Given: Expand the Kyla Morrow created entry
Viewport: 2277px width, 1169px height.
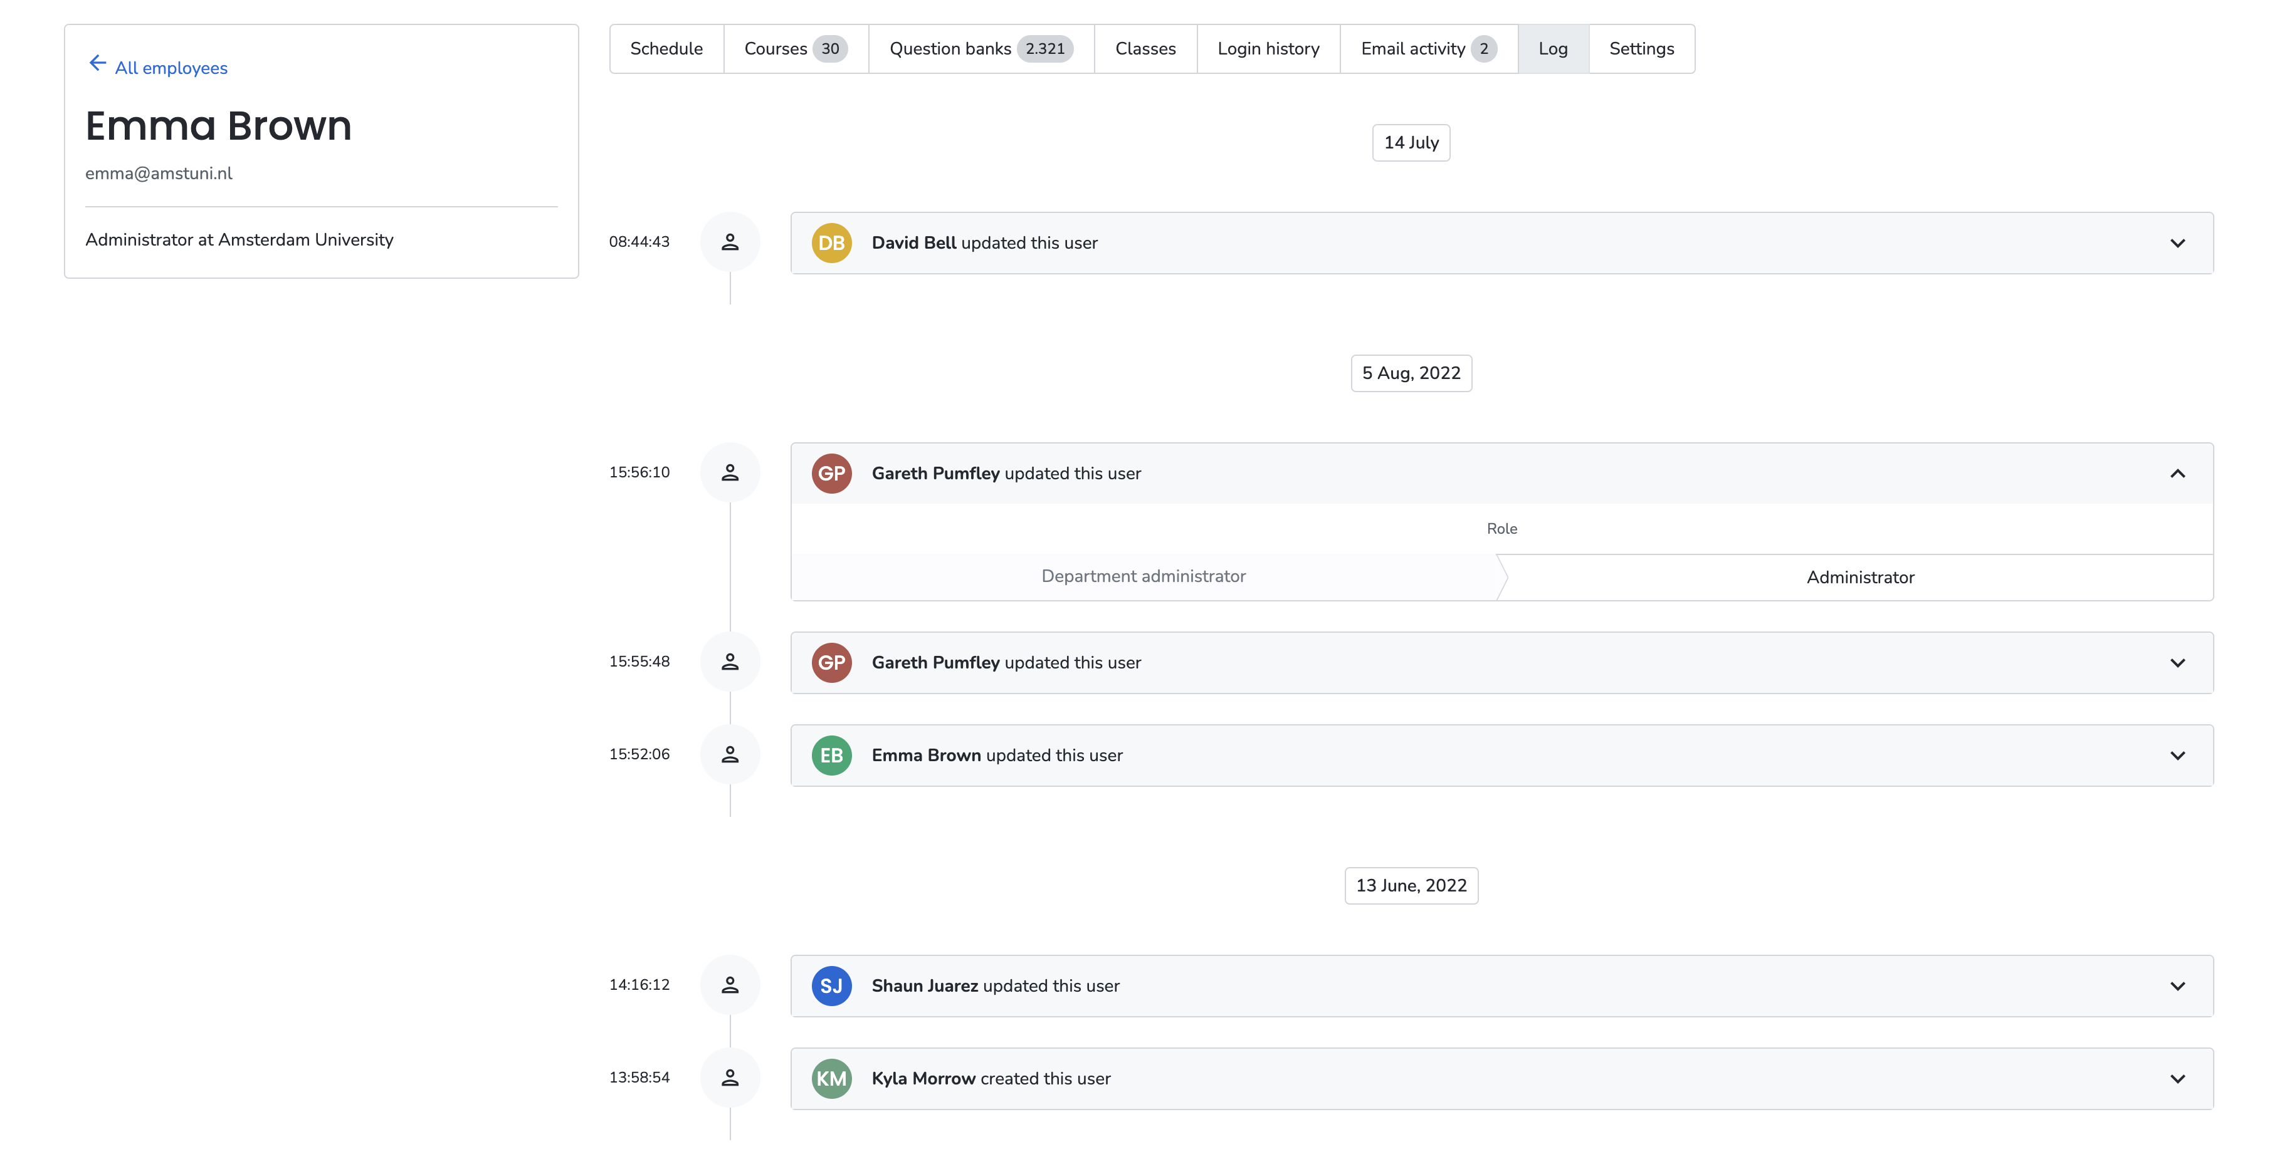Looking at the screenshot, I should [x=2178, y=1079].
